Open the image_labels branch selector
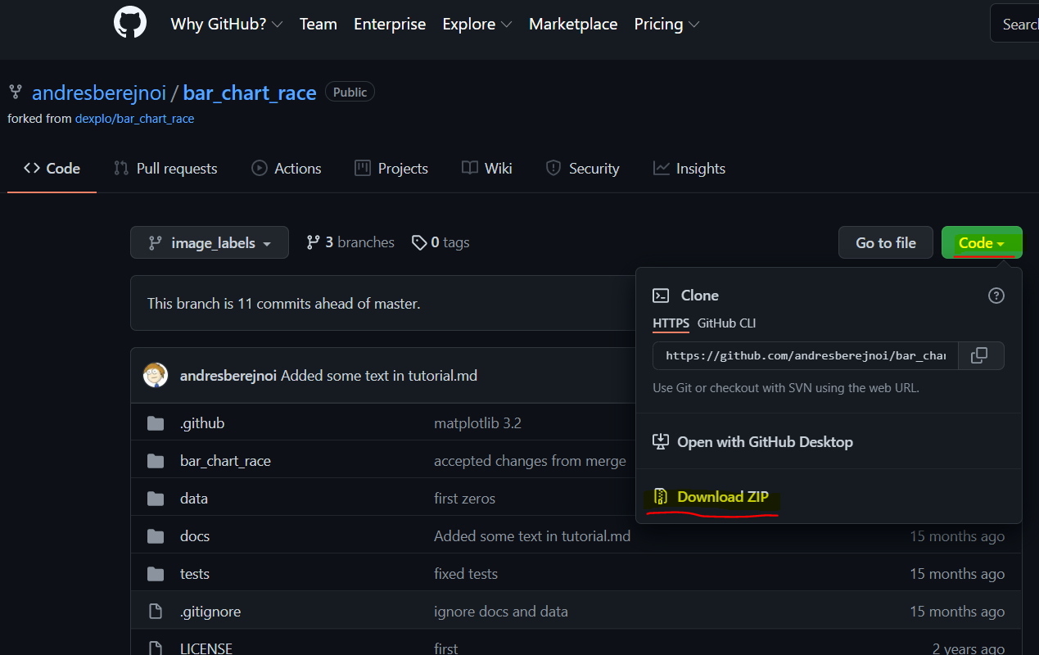 coord(210,242)
